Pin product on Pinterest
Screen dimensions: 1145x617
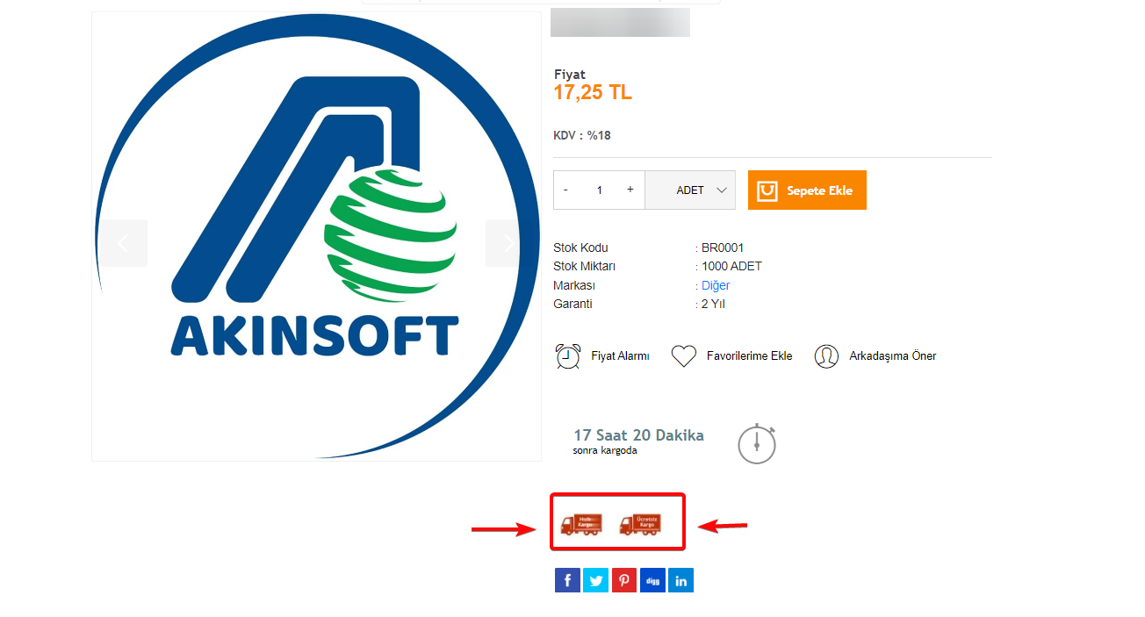(x=624, y=580)
